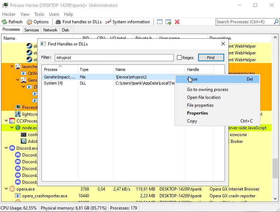Viewport: 280px width, 212px height.
Task: Select the System (4) DLL result row
Action: click(108, 83)
